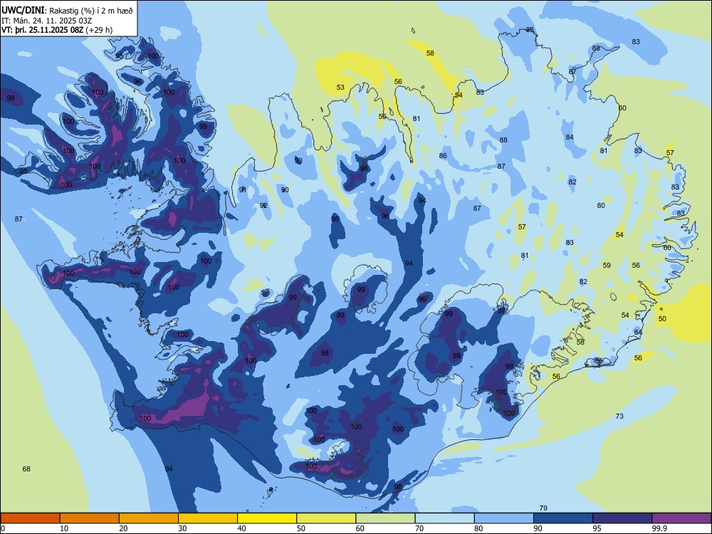Click the bright yellow 40–50 legend swatch
The height and width of the screenshot is (534, 712).
(x=267, y=518)
